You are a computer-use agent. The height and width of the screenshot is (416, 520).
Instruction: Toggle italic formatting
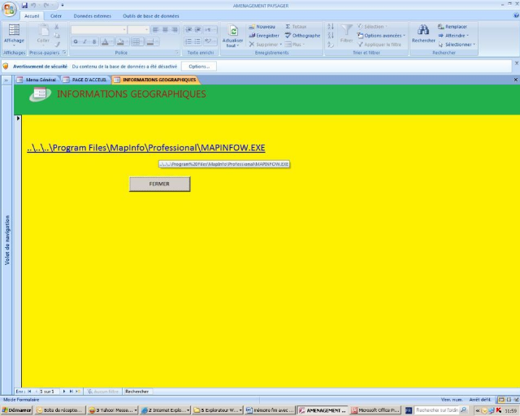[84, 41]
